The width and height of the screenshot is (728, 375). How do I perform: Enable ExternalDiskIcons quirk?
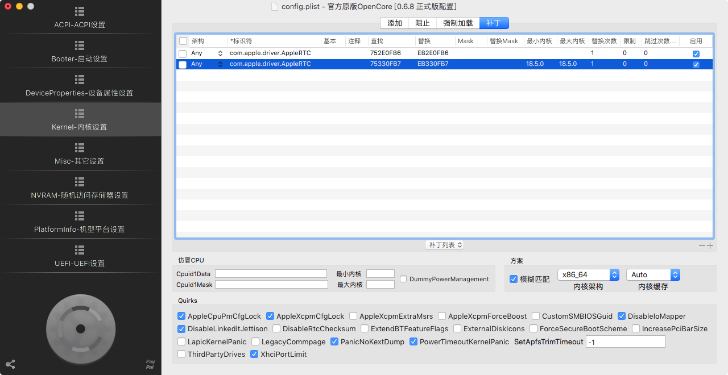pos(457,328)
